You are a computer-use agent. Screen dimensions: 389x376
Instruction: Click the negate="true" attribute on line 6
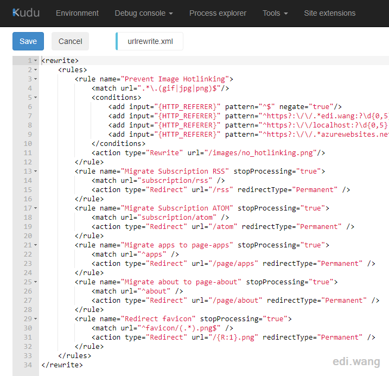307,107
